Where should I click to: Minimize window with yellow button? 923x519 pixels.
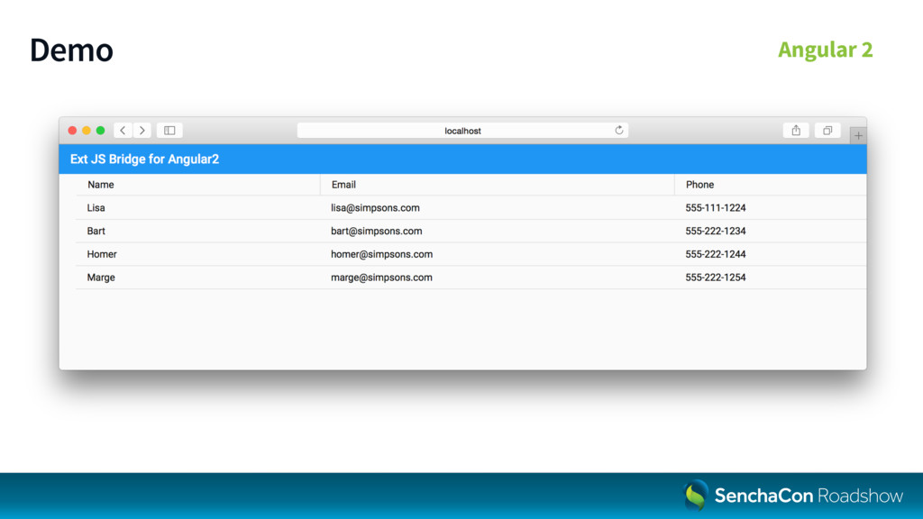coord(87,130)
